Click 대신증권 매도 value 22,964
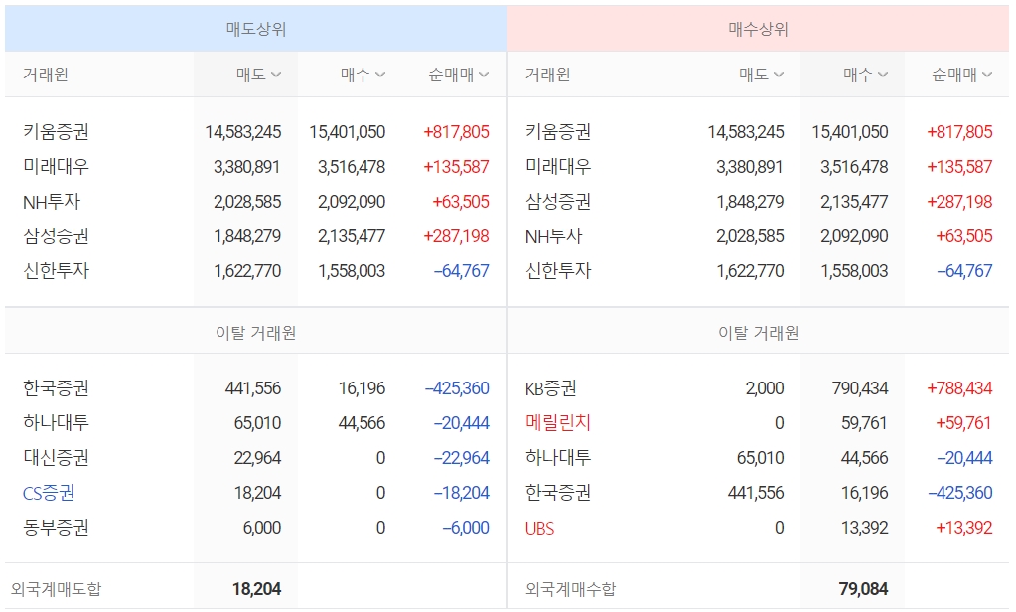 tap(257, 458)
